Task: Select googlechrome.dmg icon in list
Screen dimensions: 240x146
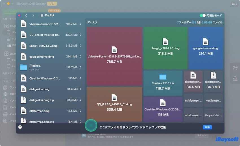Action: (23, 56)
